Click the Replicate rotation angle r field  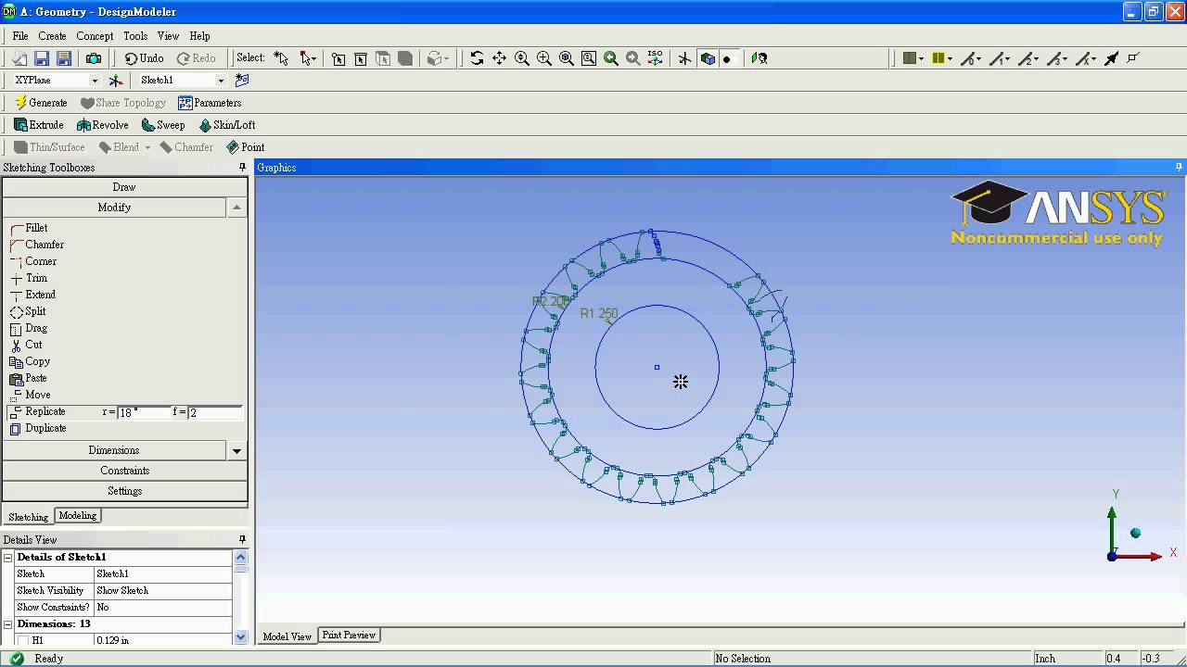[144, 412]
